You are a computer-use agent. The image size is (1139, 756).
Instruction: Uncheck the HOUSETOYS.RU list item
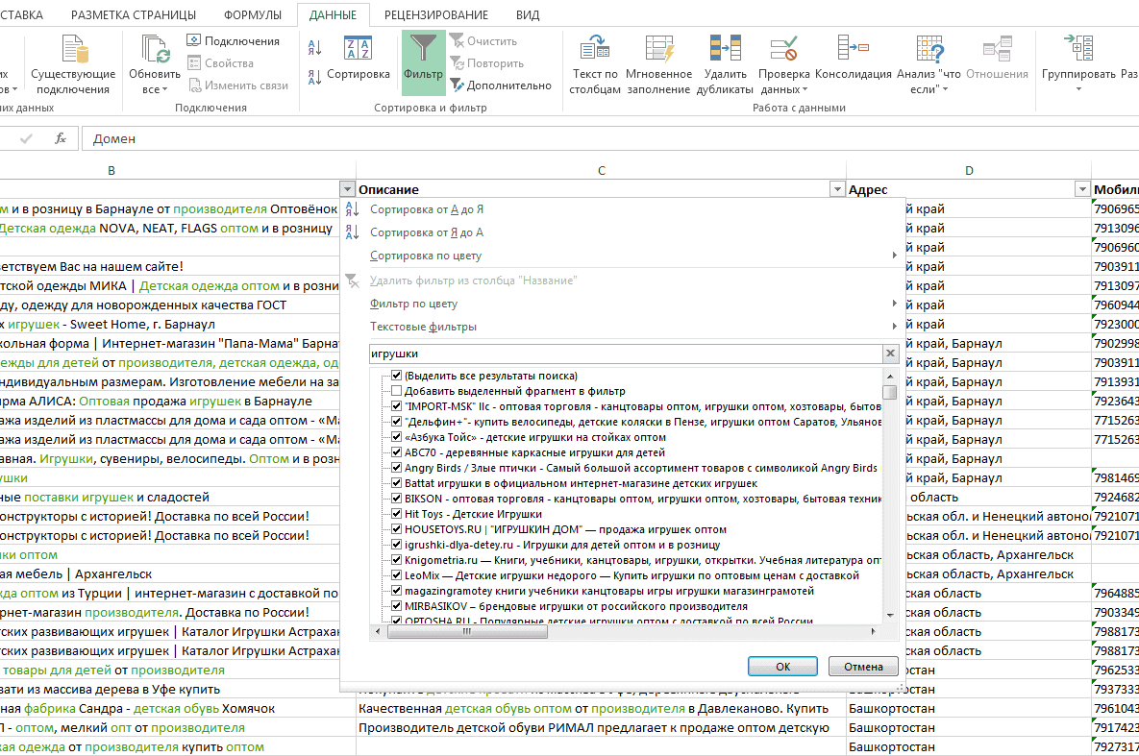click(x=397, y=529)
